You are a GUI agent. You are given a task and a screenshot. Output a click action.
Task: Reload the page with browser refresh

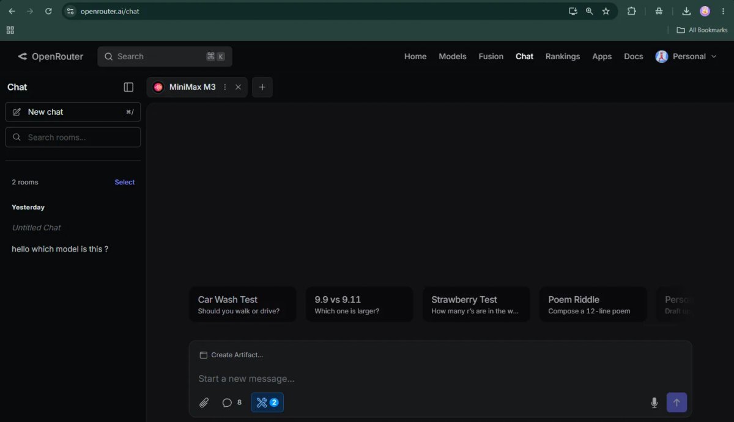pyautogui.click(x=48, y=11)
